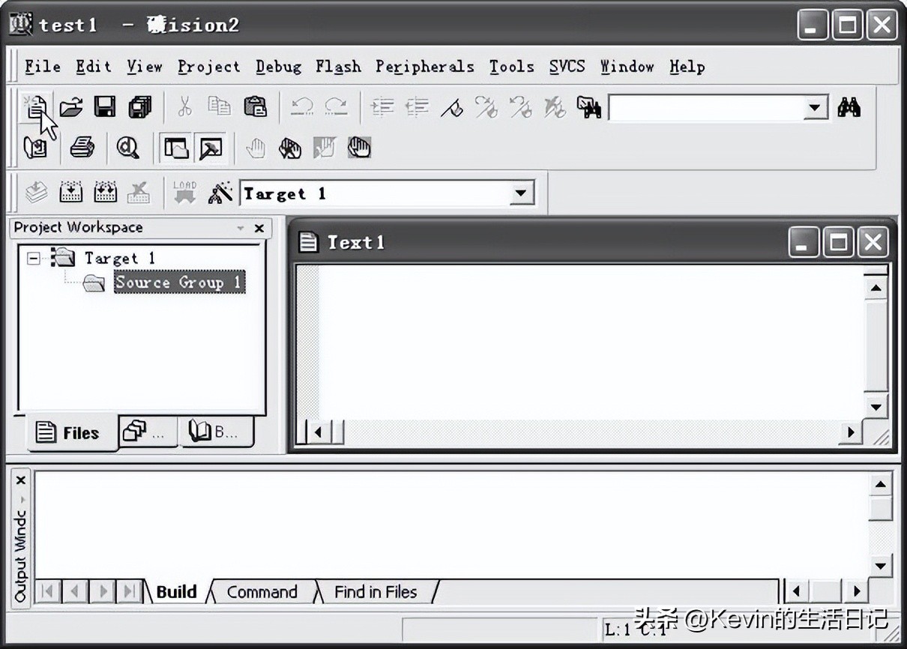The image size is (907, 649).
Task: Click the Paste clipboard icon
Action: (x=255, y=108)
